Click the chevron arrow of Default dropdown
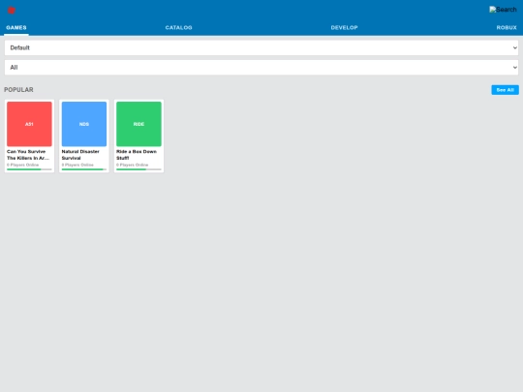 tap(515, 48)
